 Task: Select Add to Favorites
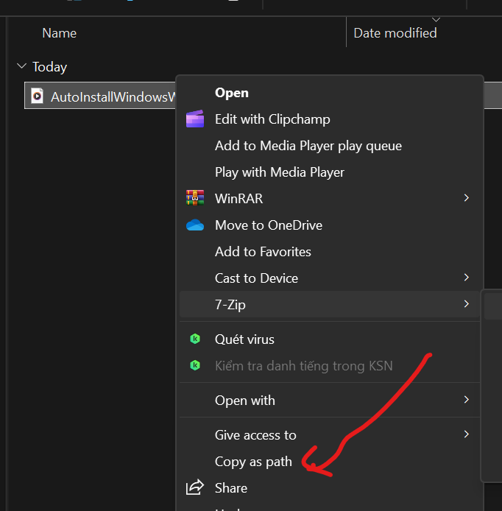point(263,252)
